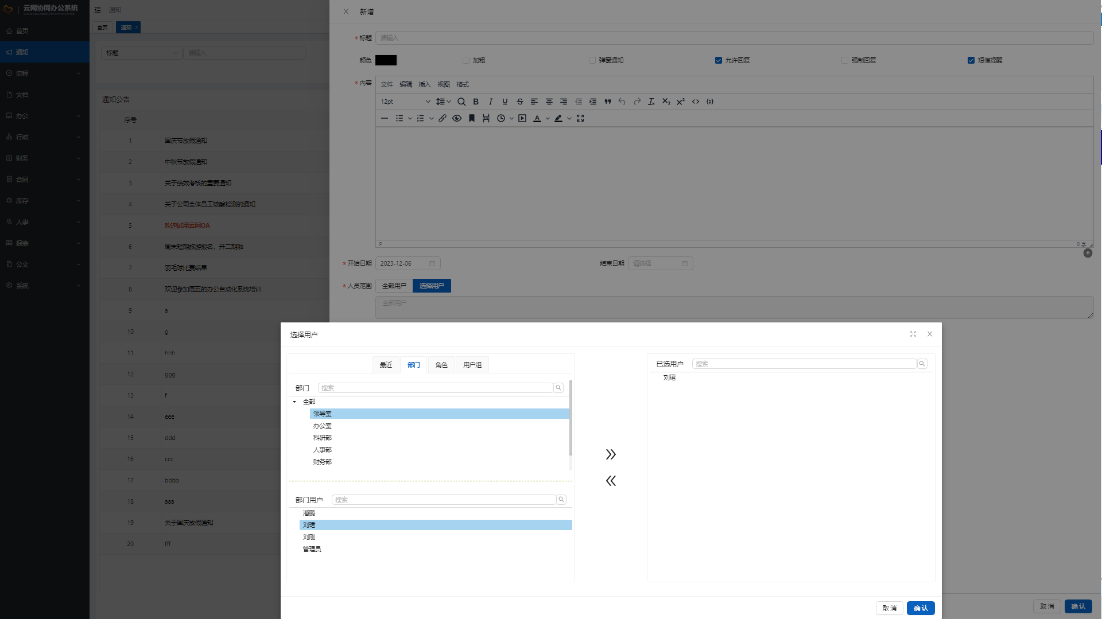Switch to the 最近 tab
The height and width of the screenshot is (619, 1102).
(386, 365)
